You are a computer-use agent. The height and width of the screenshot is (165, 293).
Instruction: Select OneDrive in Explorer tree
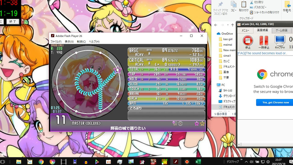(225, 34)
